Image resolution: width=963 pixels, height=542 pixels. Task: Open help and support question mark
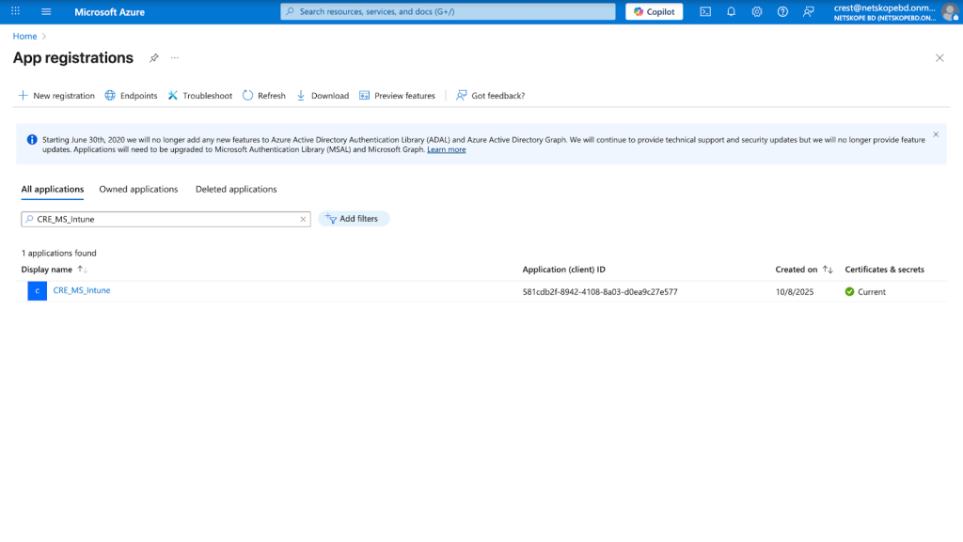click(x=782, y=11)
